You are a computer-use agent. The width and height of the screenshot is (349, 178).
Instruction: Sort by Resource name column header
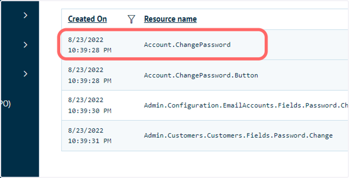pyautogui.click(x=170, y=19)
